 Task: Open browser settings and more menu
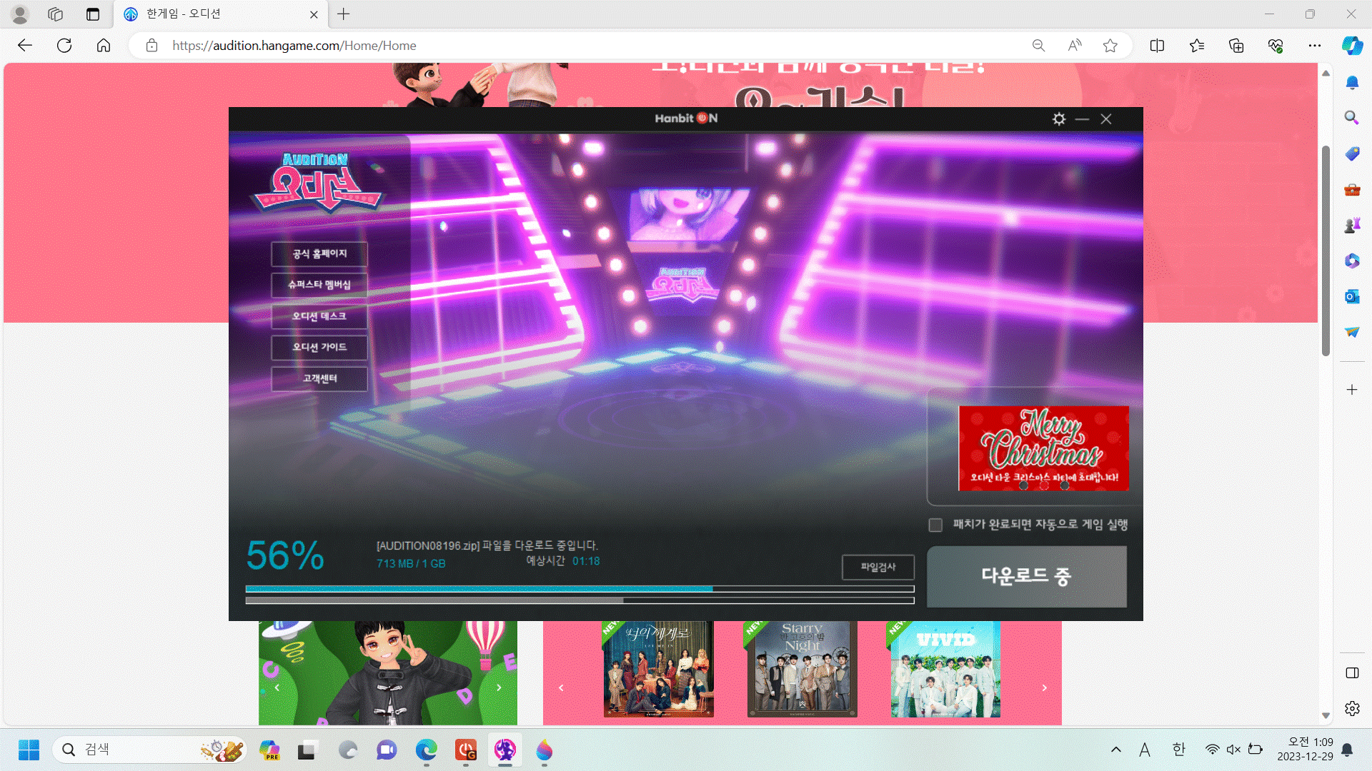1315,46
